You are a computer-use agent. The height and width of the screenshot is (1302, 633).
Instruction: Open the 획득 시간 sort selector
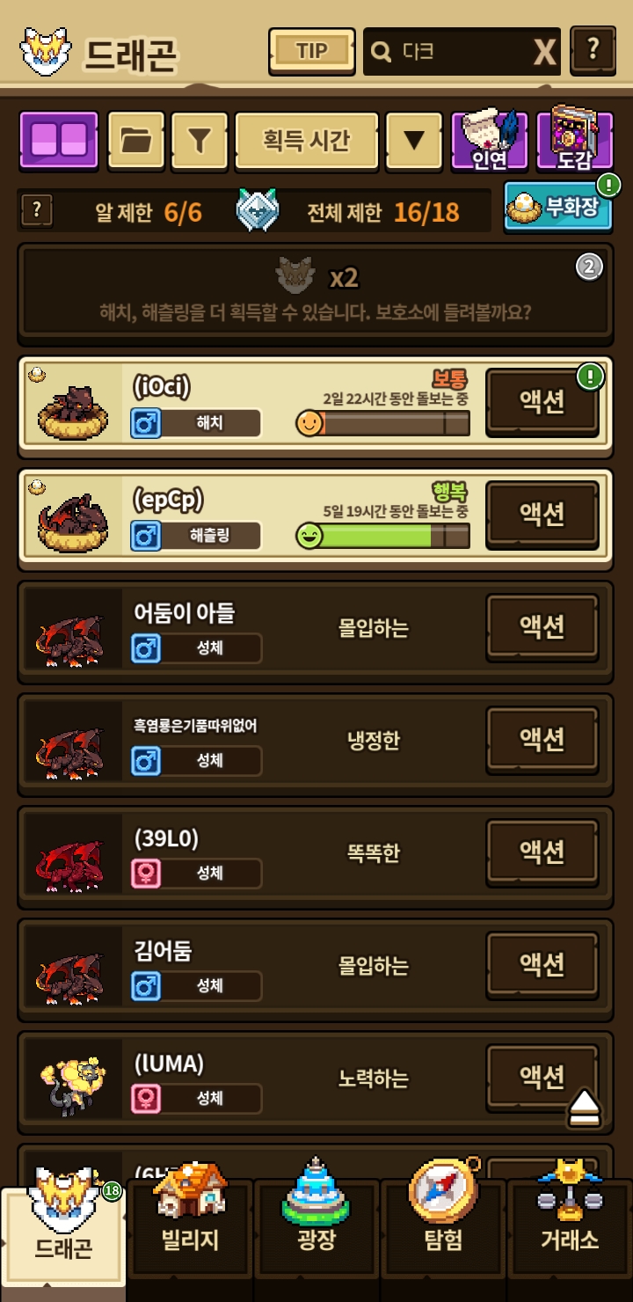(307, 139)
